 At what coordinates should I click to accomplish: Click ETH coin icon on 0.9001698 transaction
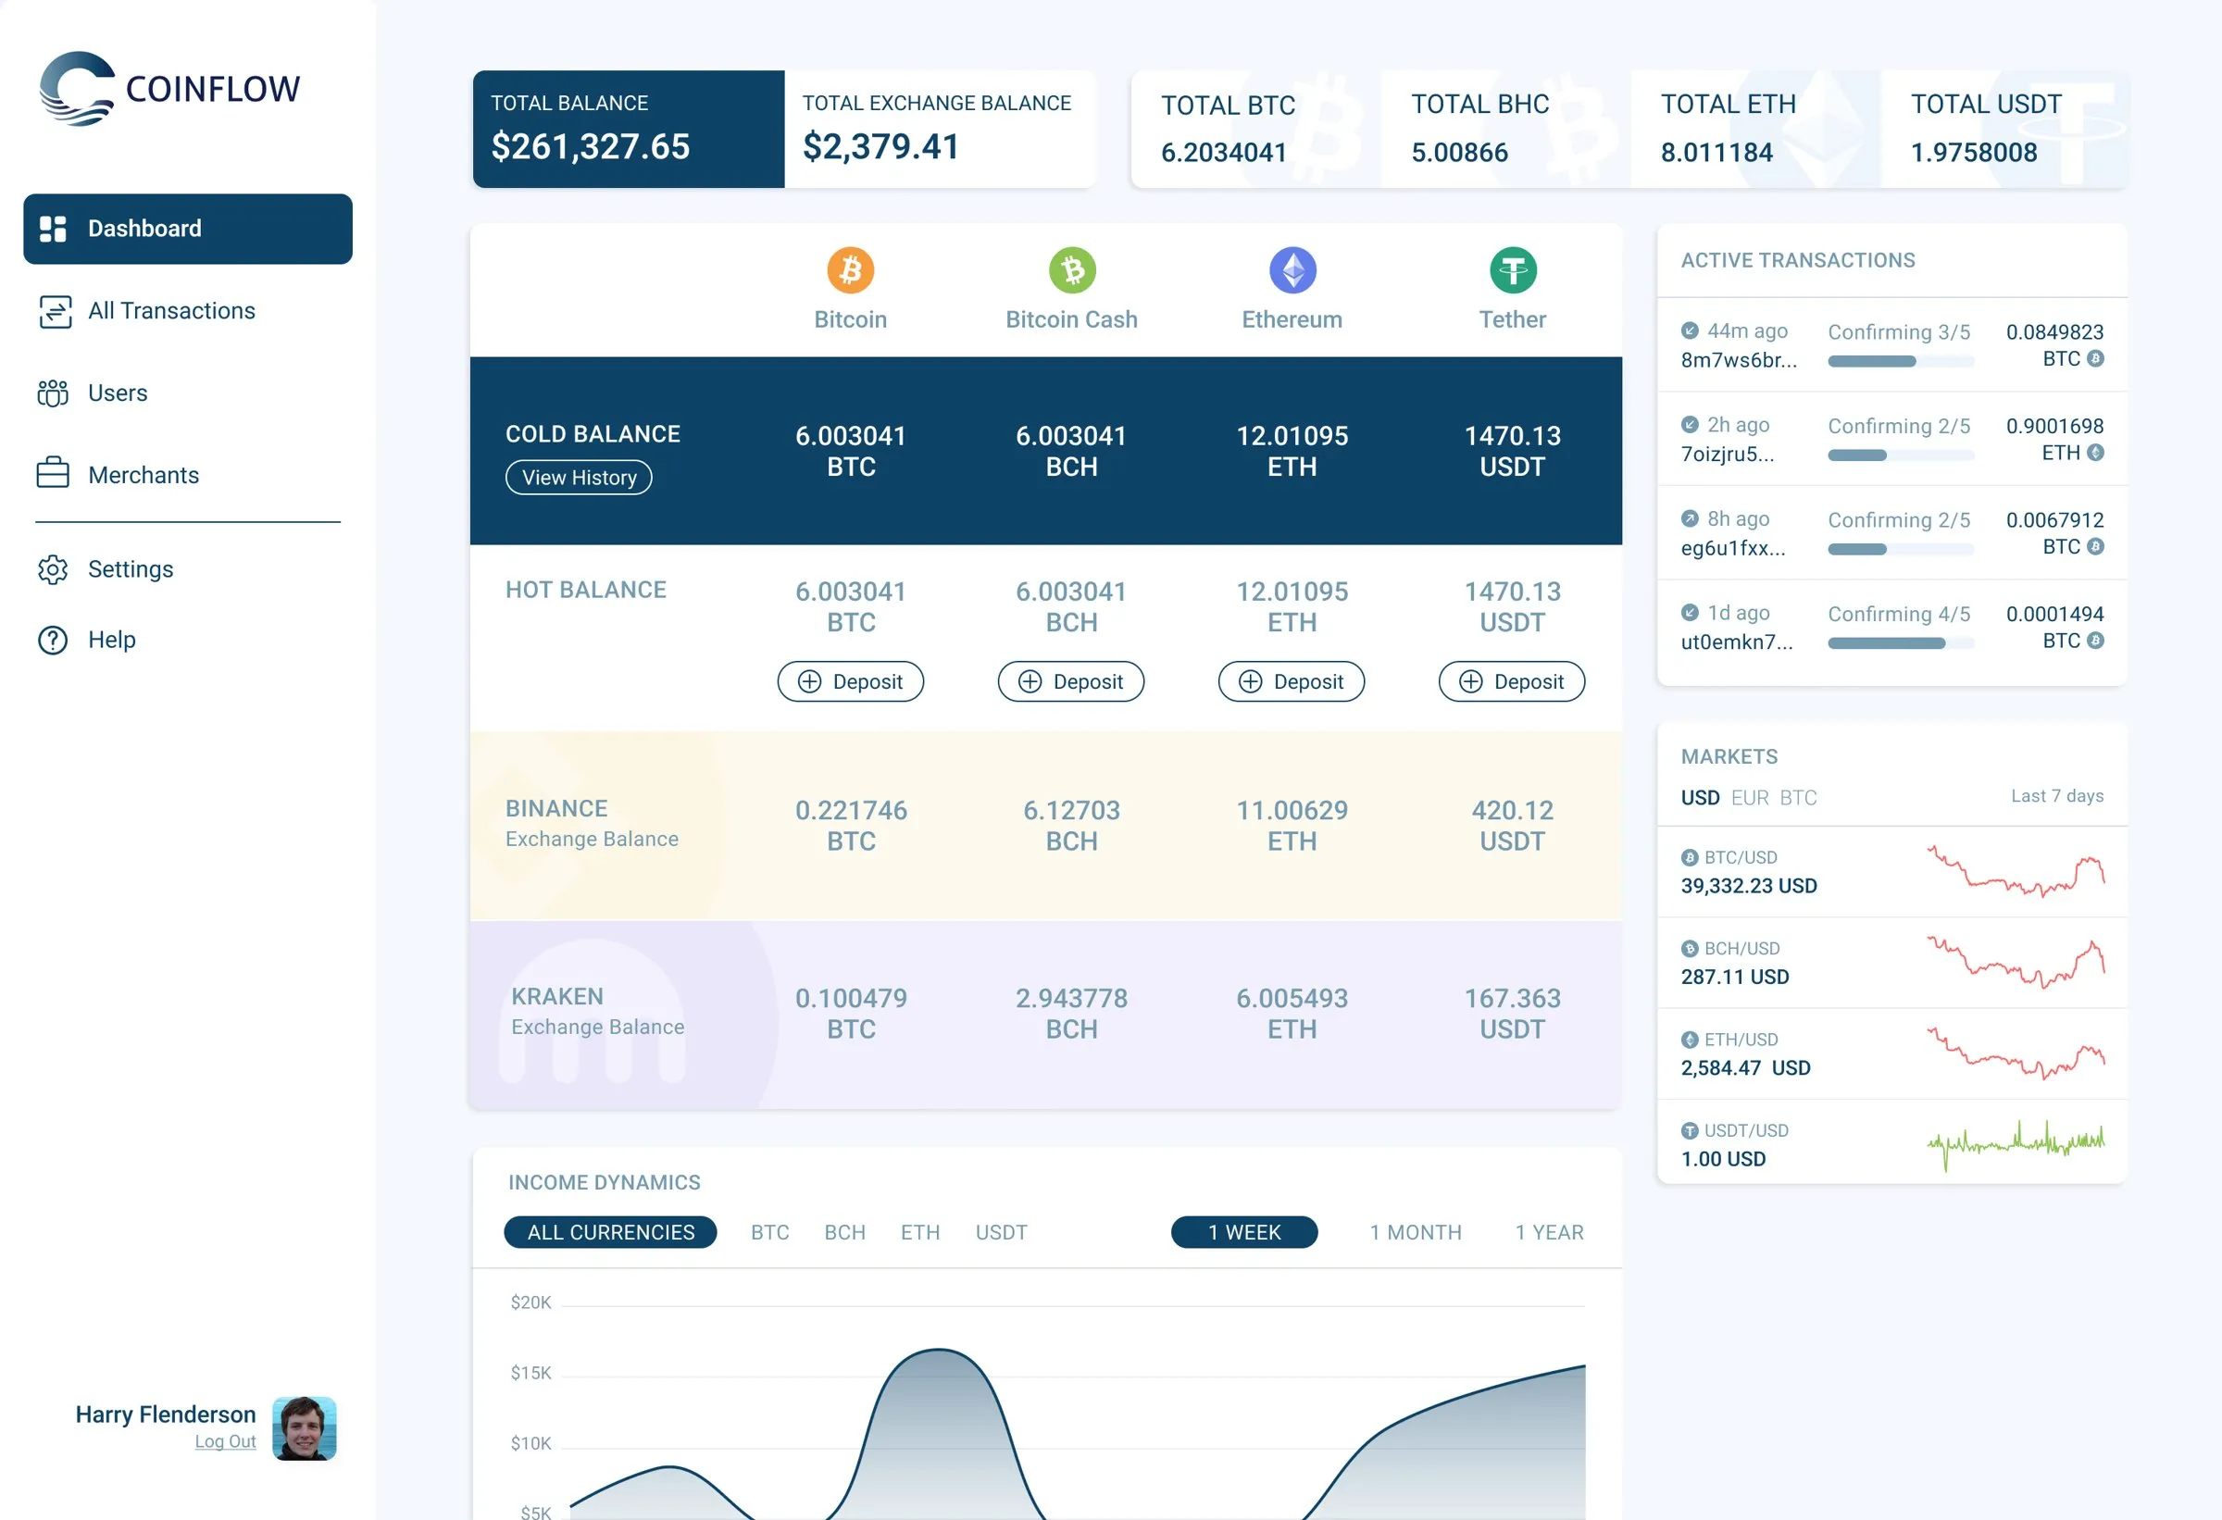2095,454
